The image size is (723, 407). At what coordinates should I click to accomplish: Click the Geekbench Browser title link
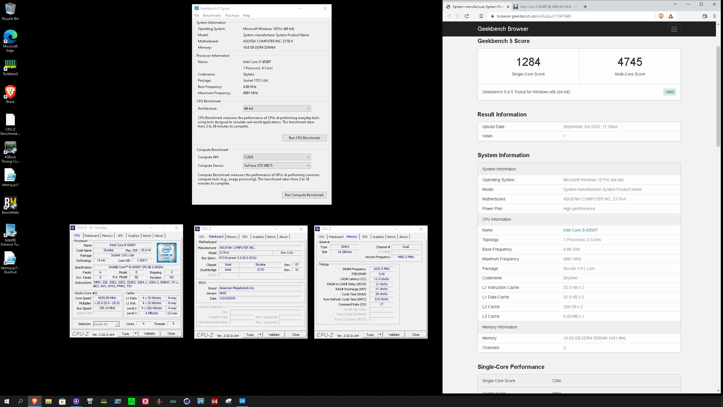[x=503, y=29]
